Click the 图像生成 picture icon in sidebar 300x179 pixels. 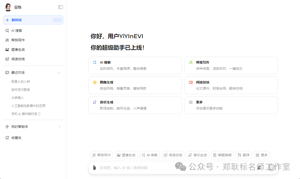click(7, 49)
